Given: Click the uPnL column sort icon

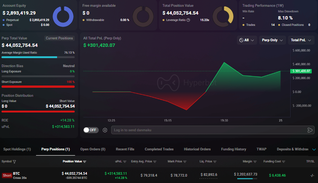Looking at the screenshot, I should pos(125,162).
